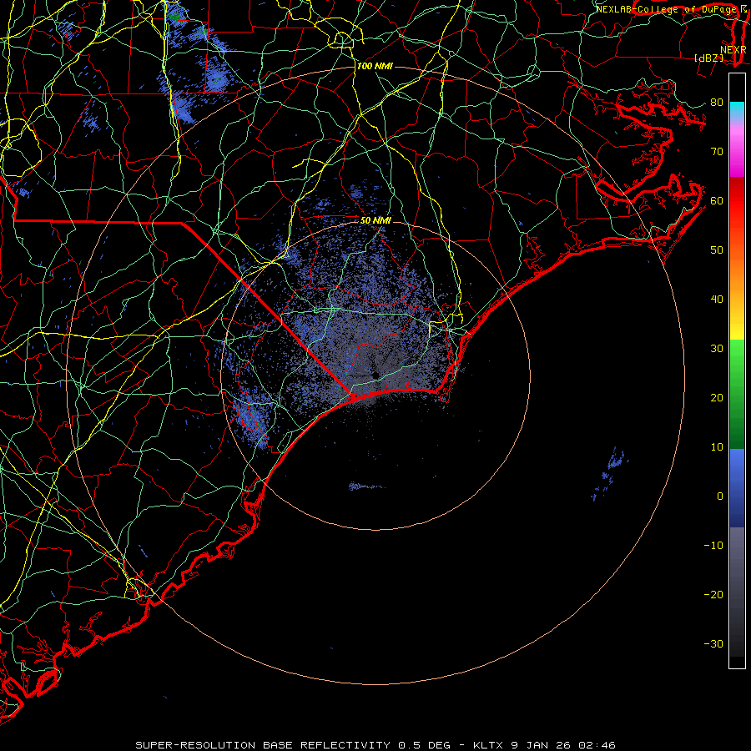This screenshot has height=751, width=751.
Task: Click the -10 dBZ scale value
Action: click(x=713, y=546)
